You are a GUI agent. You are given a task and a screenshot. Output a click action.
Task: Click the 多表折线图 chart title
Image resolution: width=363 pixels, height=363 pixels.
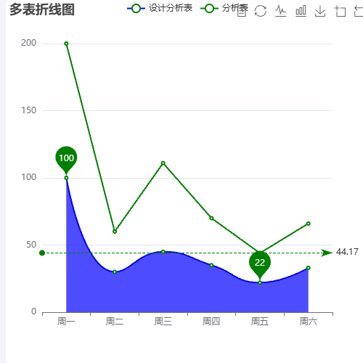coord(42,9)
